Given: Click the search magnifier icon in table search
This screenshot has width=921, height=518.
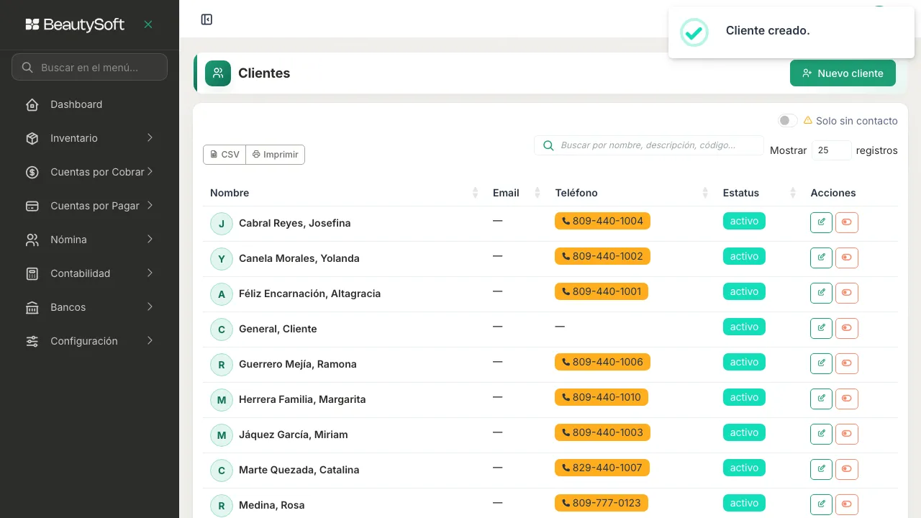Looking at the screenshot, I should [x=548, y=145].
